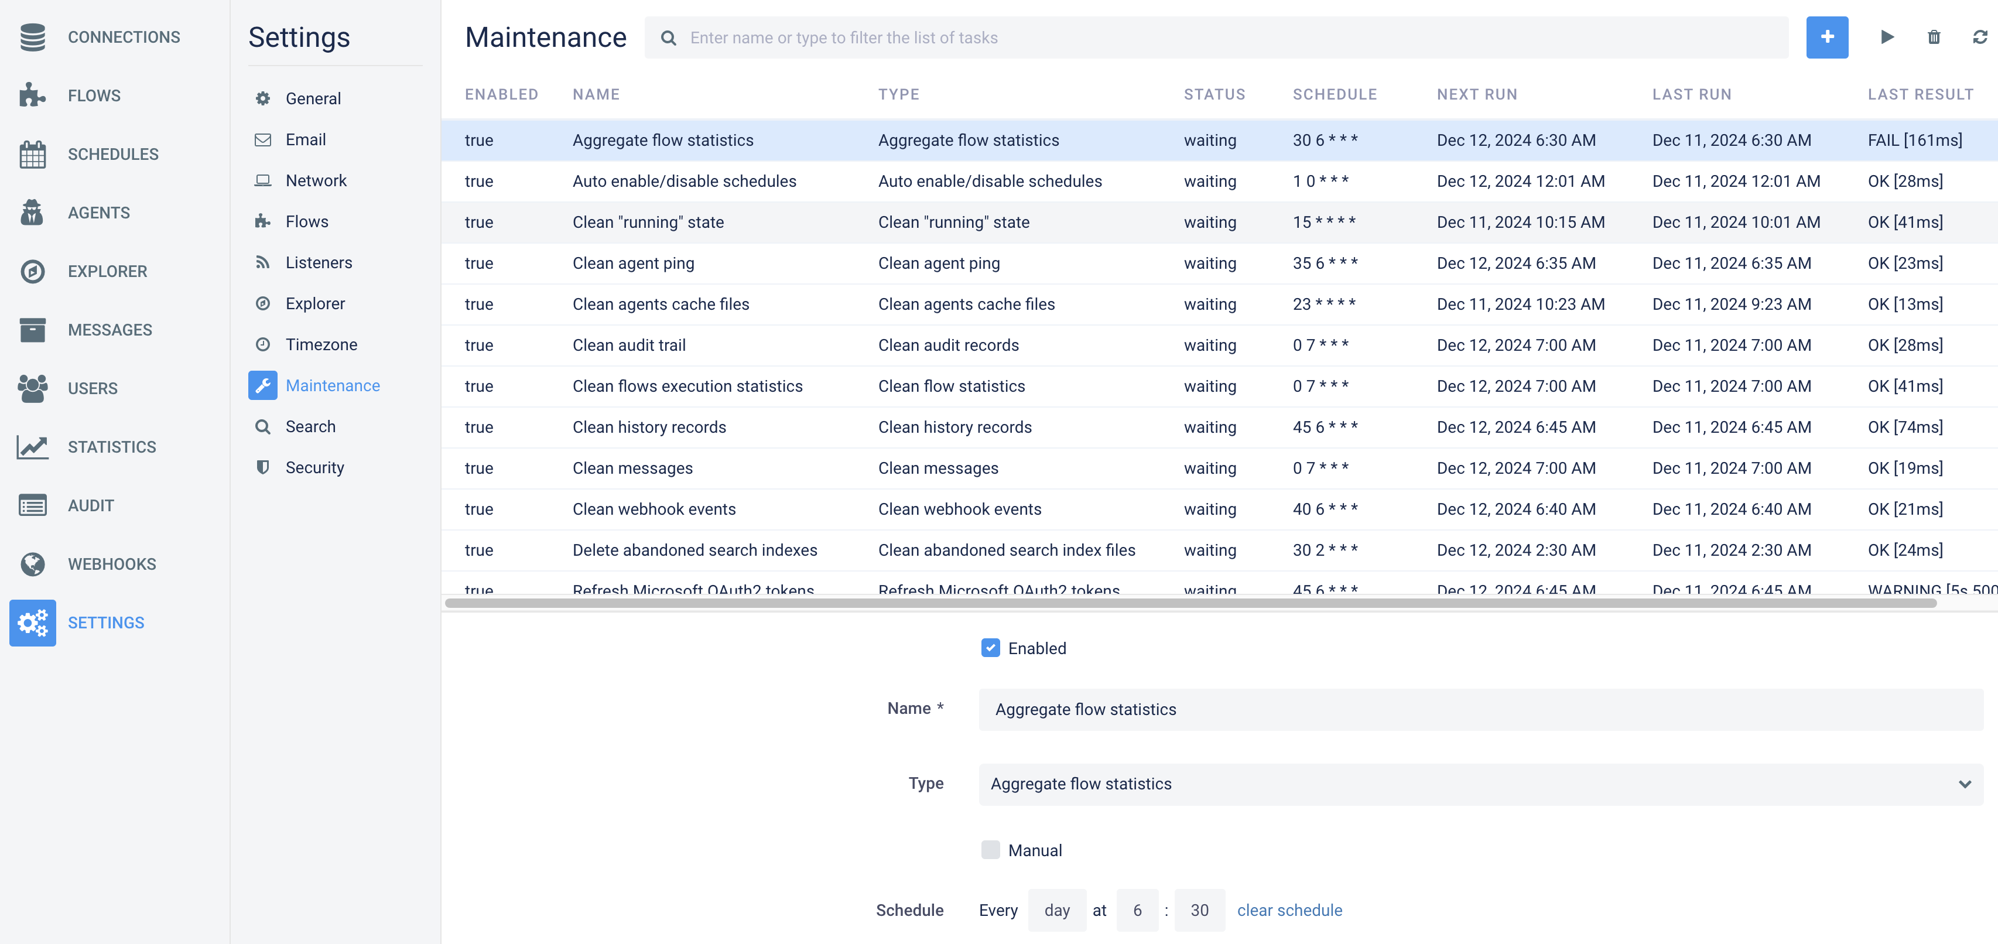Image resolution: width=1998 pixels, height=944 pixels.
Task: Select the 'Clean audit trail' row
Action: pos(1219,345)
